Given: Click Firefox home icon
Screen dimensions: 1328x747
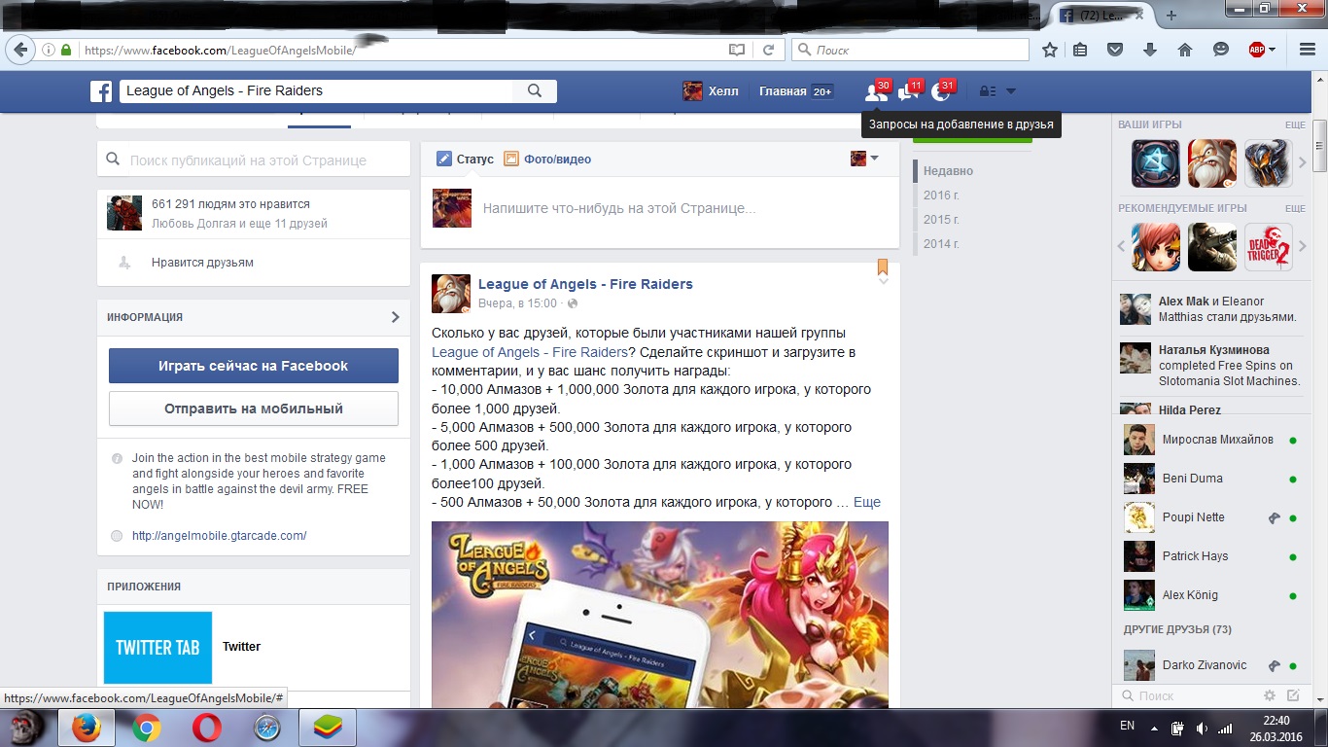Looking at the screenshot, I should point(1184,50).
